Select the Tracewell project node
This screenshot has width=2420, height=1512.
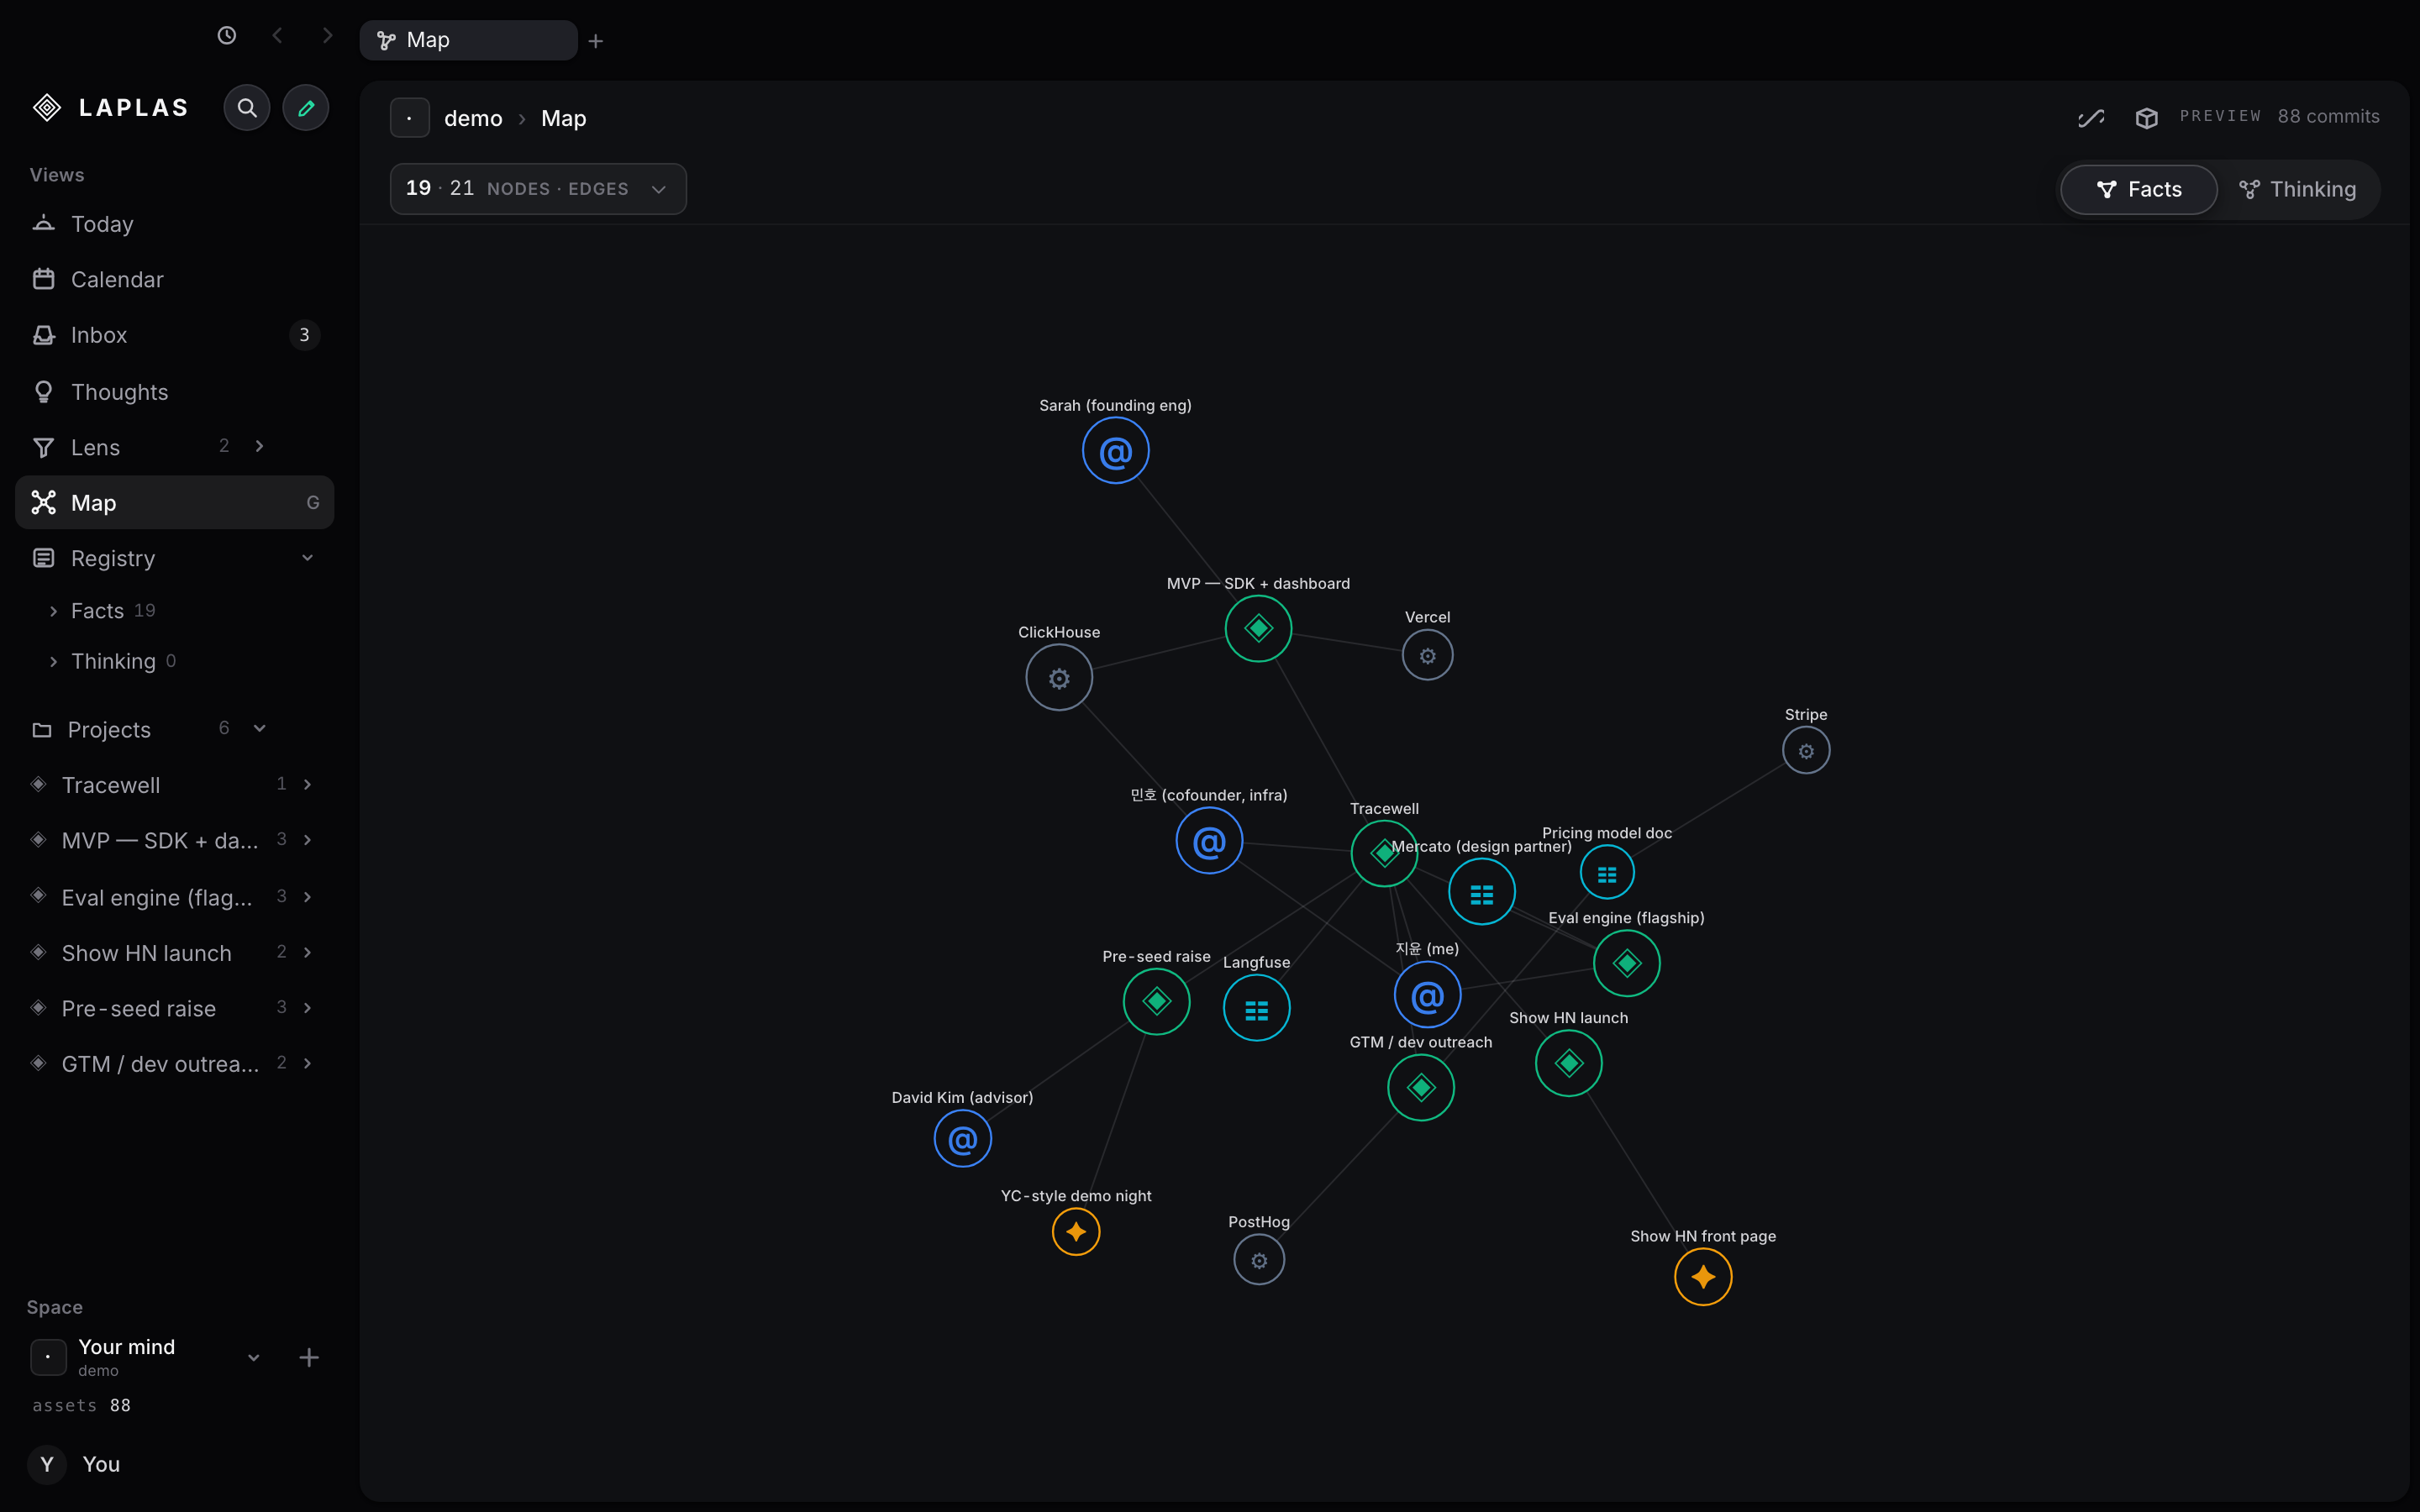click(x=1384, y=853)
